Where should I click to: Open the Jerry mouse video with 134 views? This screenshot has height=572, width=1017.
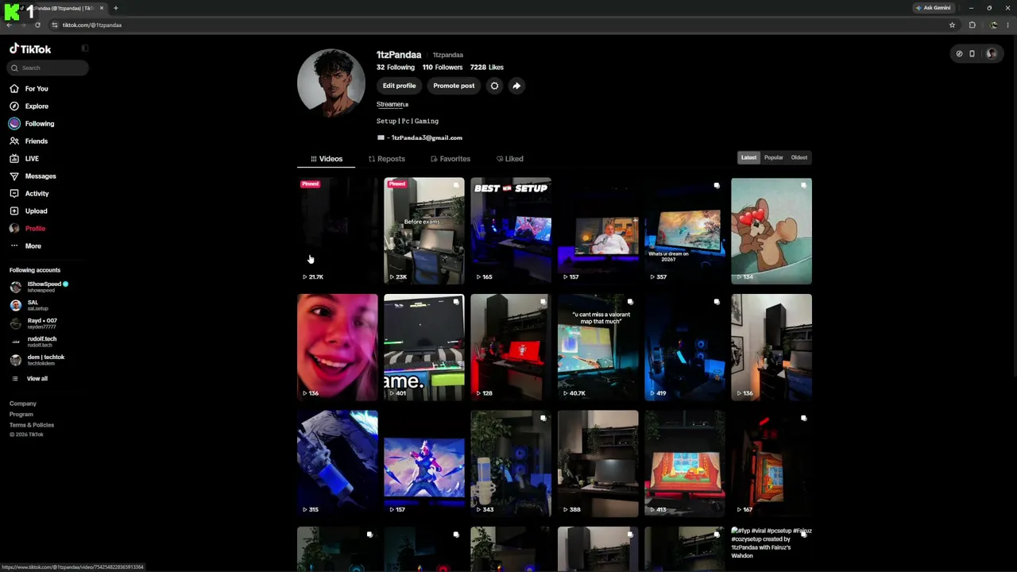pyautogui.click(x=771, y=230)
